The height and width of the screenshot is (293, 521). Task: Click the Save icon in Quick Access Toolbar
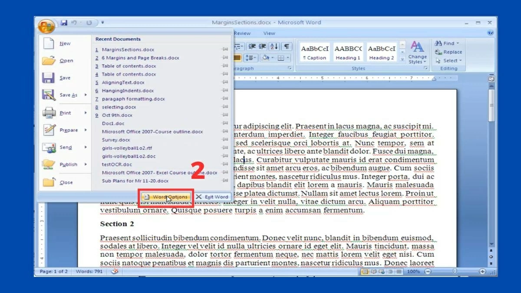pyautogui.click(x=64, y=23)
